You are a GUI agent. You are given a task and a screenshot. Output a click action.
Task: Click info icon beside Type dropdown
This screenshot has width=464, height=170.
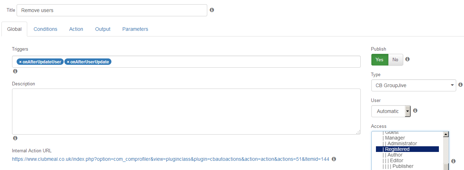click(x=460, y=85)
